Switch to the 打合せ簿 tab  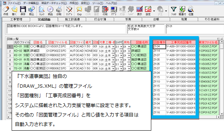click(x=100, y=19)
